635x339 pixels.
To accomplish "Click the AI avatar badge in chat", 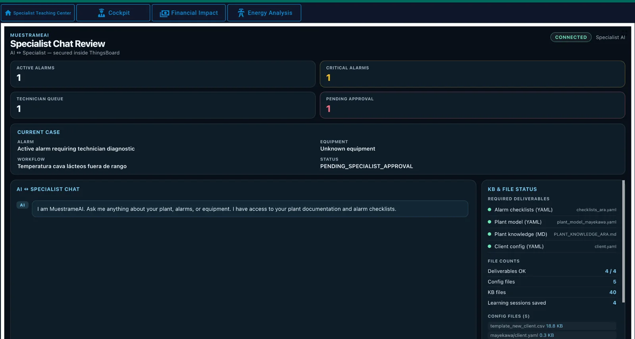I will [x=22, y=205].
